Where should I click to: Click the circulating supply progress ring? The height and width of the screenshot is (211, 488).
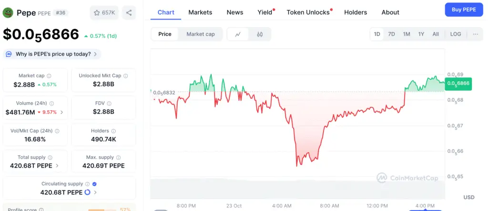87,192
